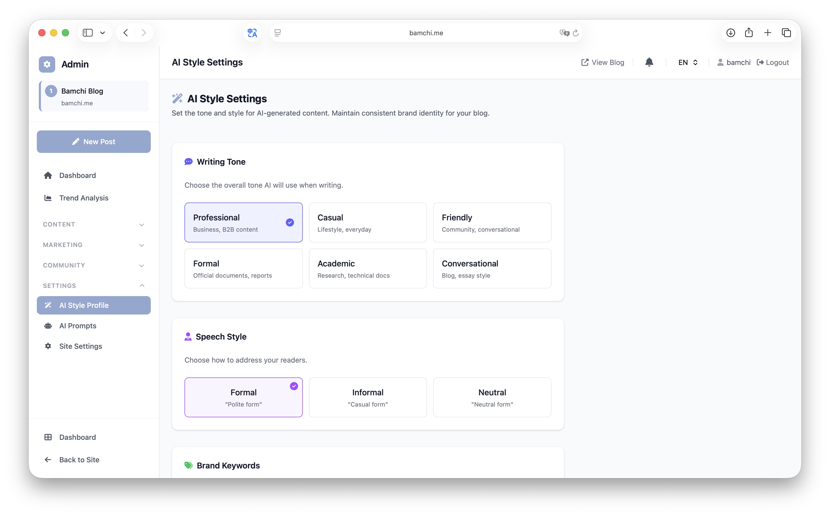Select the Casual writing tone
This screenshot has height=516, width=830.
[x=368, y=222]
